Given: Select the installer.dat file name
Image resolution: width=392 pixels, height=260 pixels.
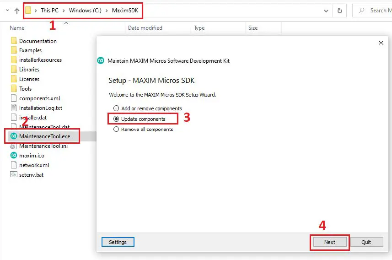Looking at the screenshot, I should (33, 117).
